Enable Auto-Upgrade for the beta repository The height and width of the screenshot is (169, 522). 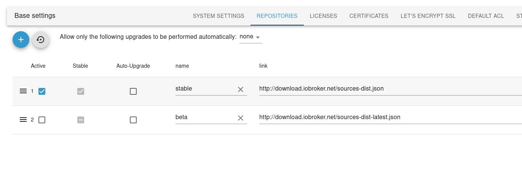coord(133,120)
